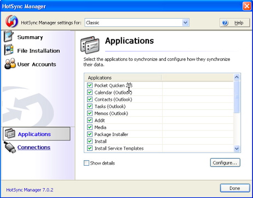This screenshot has height=198, width=253.
Task: Click the Classic combo box field
Action: (x=137, y=22)
